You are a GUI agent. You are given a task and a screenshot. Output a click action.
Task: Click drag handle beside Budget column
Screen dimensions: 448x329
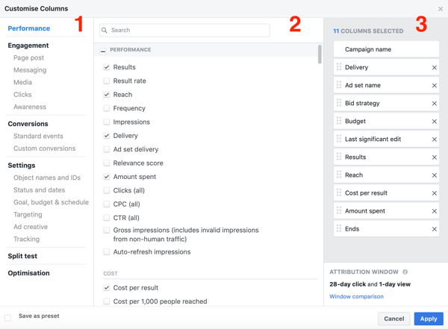click(x=339, y=121)
